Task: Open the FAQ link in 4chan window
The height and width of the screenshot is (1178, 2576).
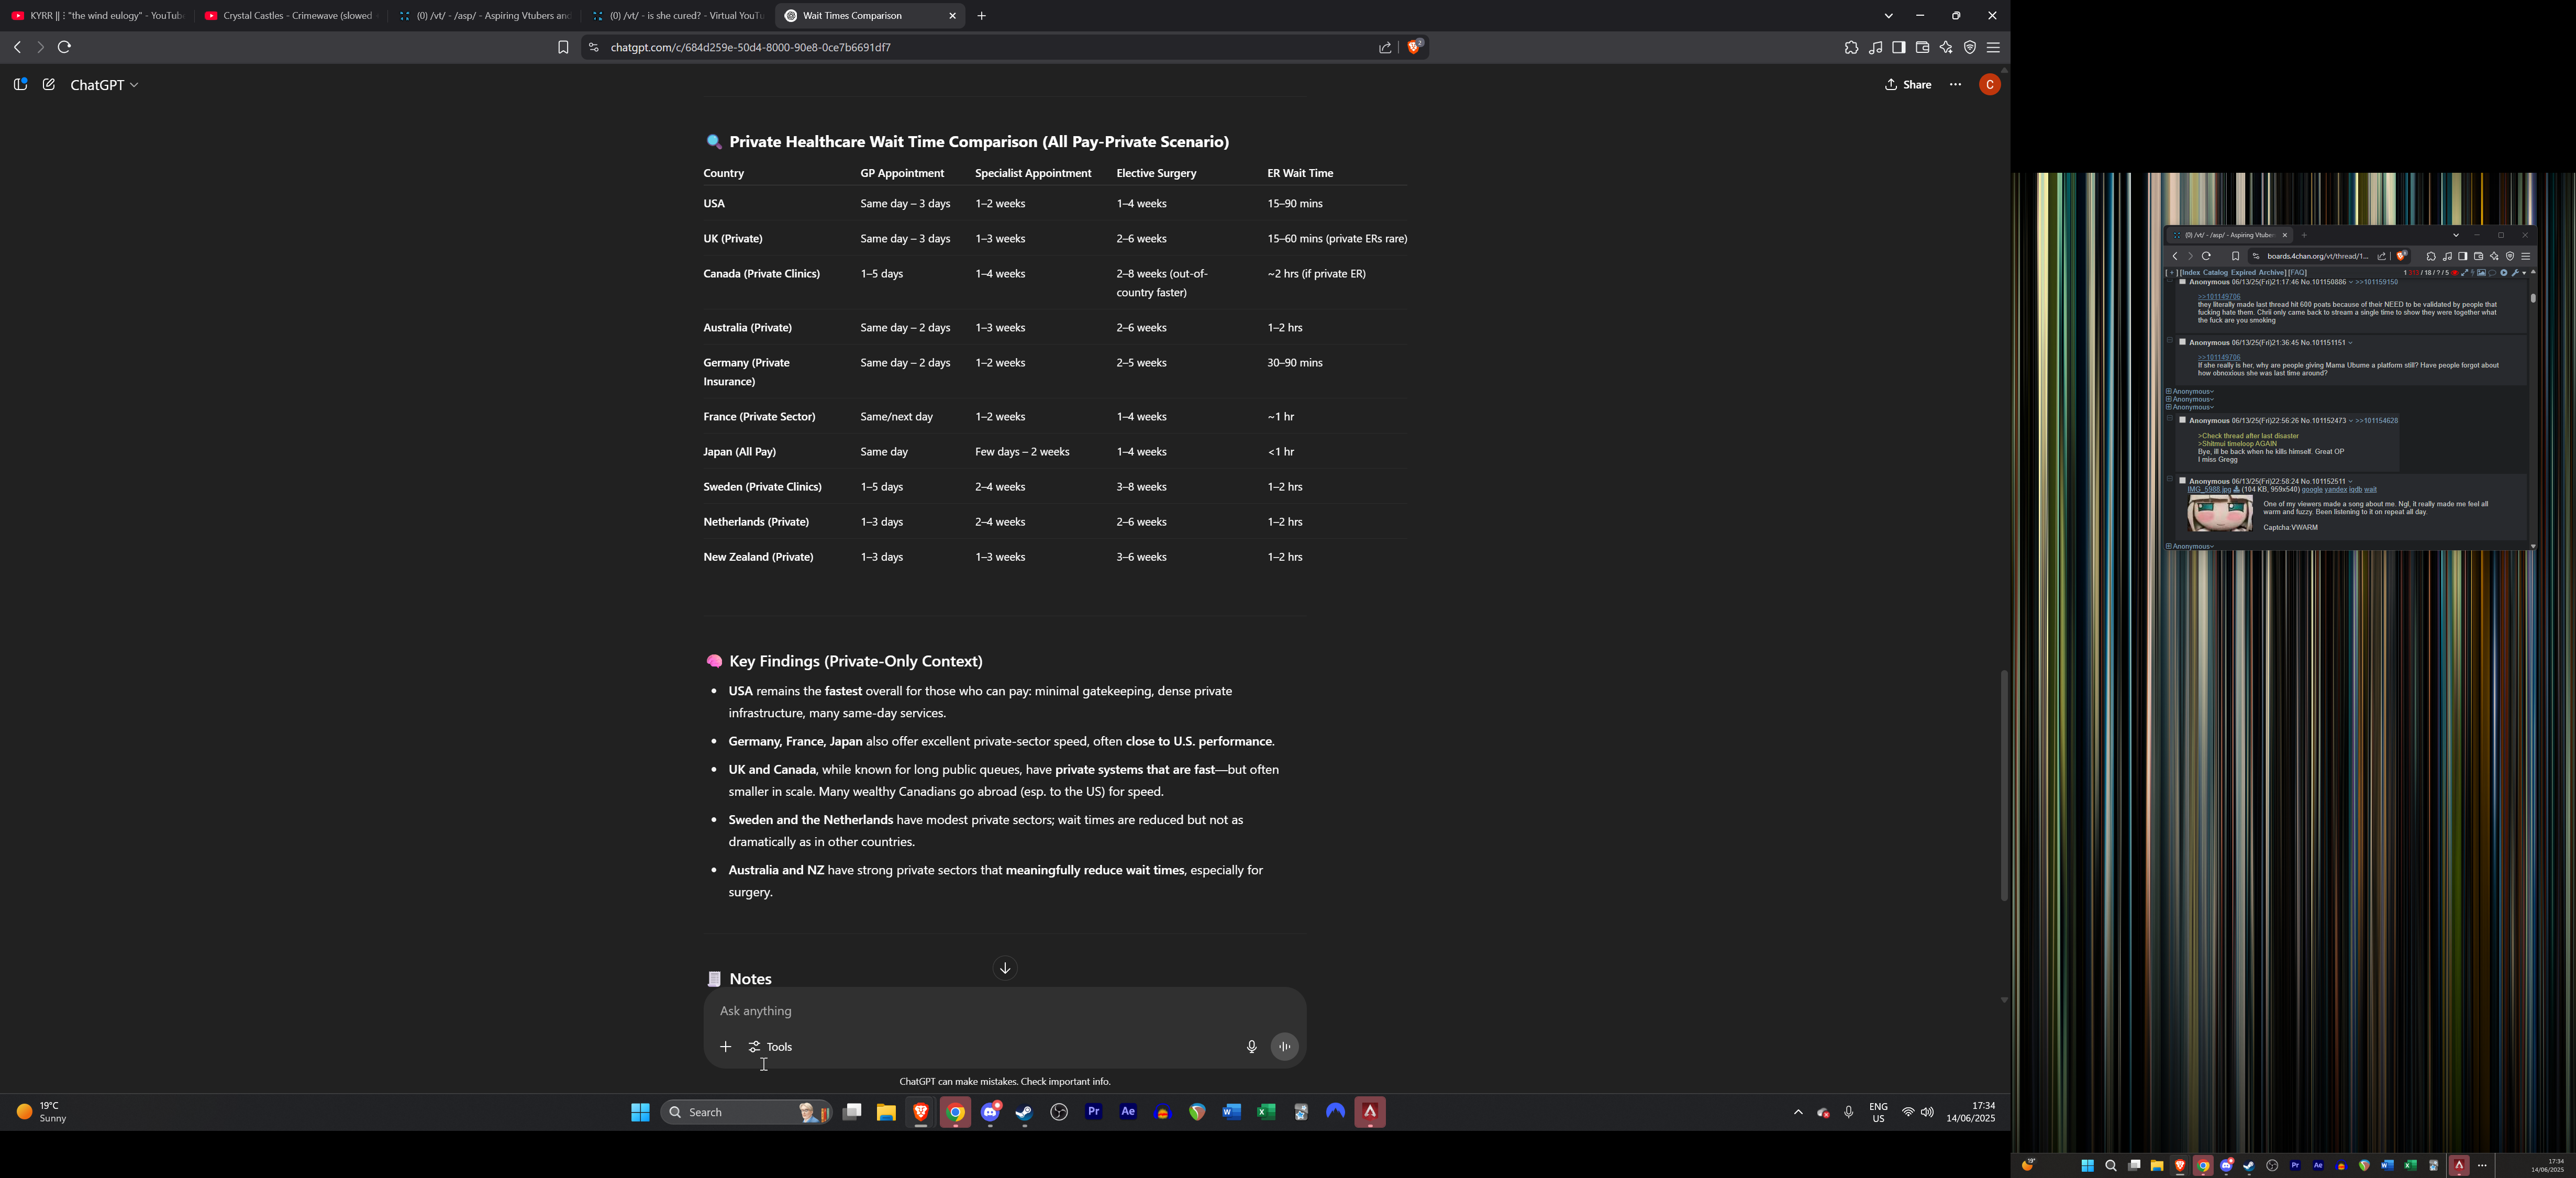Action: pyautogui.click(x=2298, y=272)
